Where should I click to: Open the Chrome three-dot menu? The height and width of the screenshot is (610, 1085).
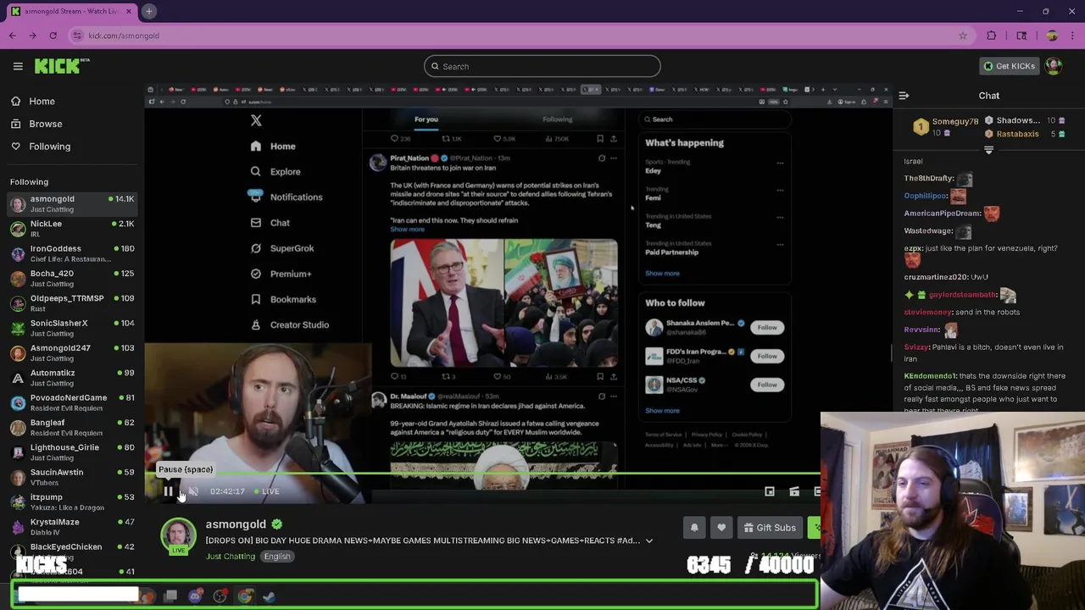1073,36
